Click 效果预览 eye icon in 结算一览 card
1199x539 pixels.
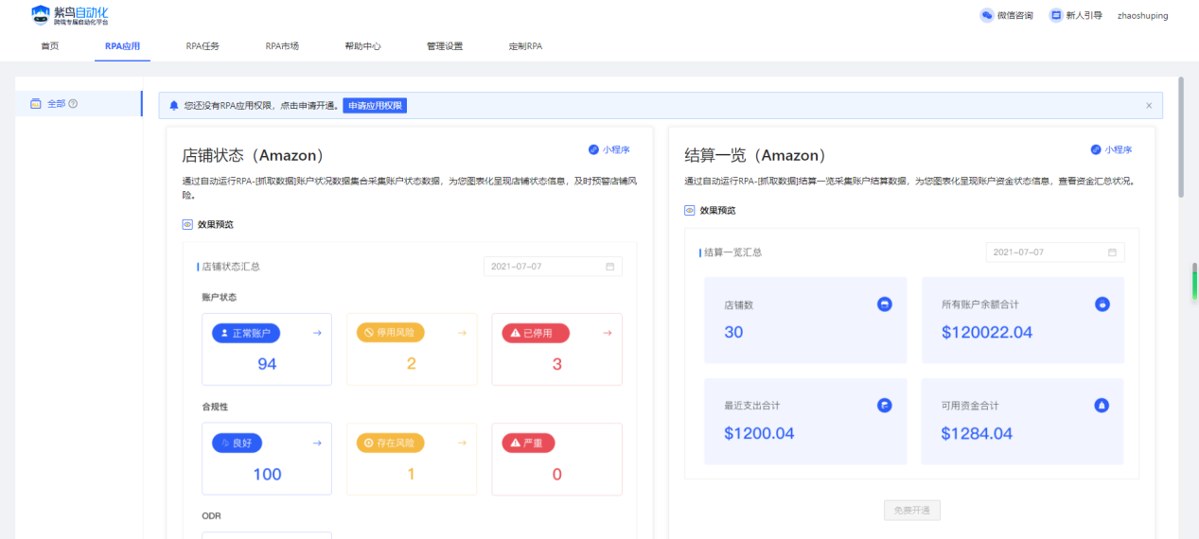click(690, 211)
